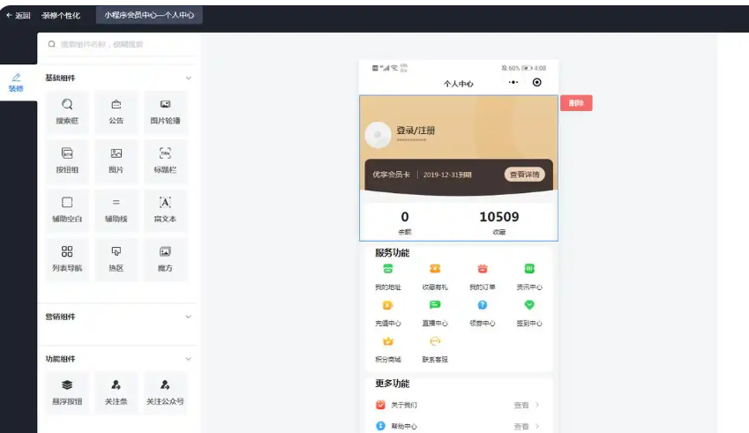Screen dimensions: 749x433
Task: Add the 关注条 follow bar component
Action: tap(116, 392)
